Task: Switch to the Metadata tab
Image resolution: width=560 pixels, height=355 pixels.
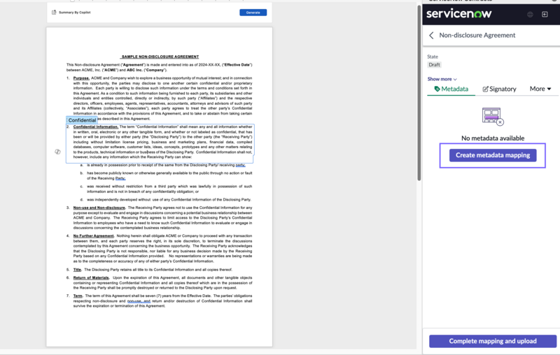Action: [x=451, y=89]
